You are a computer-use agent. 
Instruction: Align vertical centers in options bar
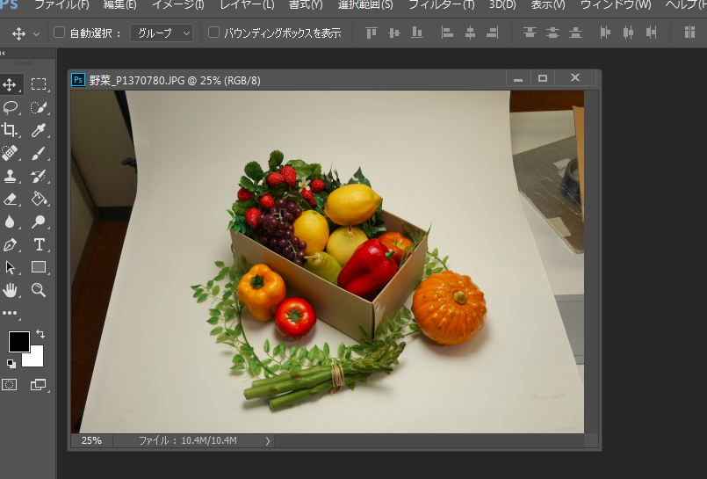coord(394,33)
